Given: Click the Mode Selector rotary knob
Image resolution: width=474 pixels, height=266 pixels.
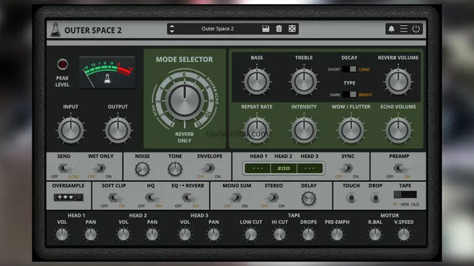Looking at the screenshot, I should coord(184,101).
